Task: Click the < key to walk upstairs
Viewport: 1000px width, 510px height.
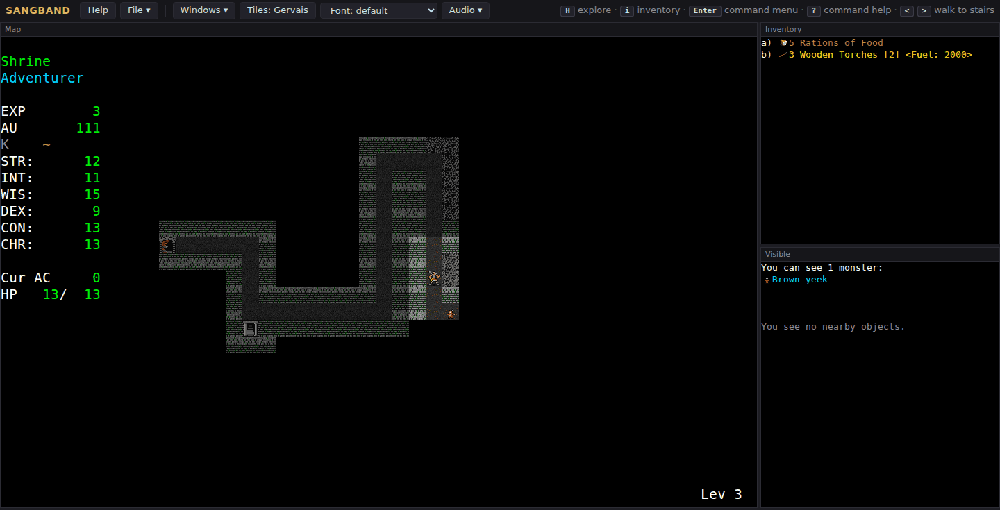Action: pyautogui.click(x=906, y=10)
